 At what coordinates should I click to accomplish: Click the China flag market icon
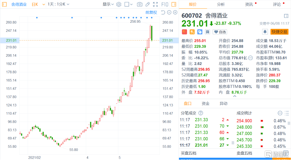tap(184, 32)
